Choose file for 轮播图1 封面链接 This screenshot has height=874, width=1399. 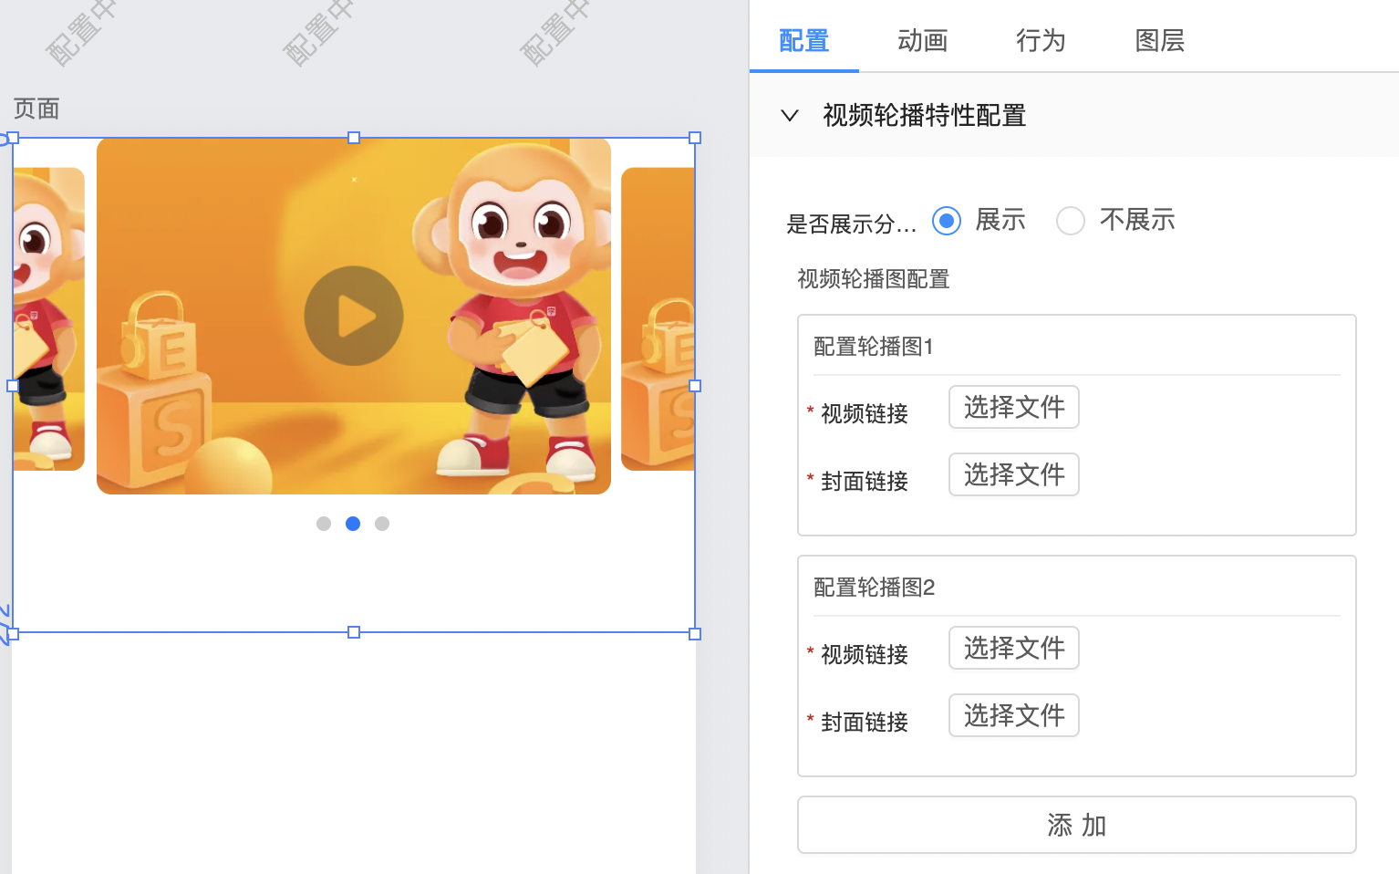point(1013,474)
